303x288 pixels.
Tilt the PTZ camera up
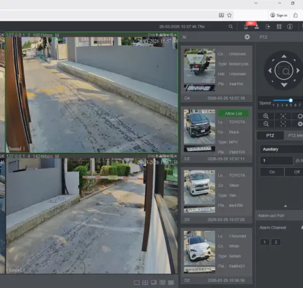(284, 56)
